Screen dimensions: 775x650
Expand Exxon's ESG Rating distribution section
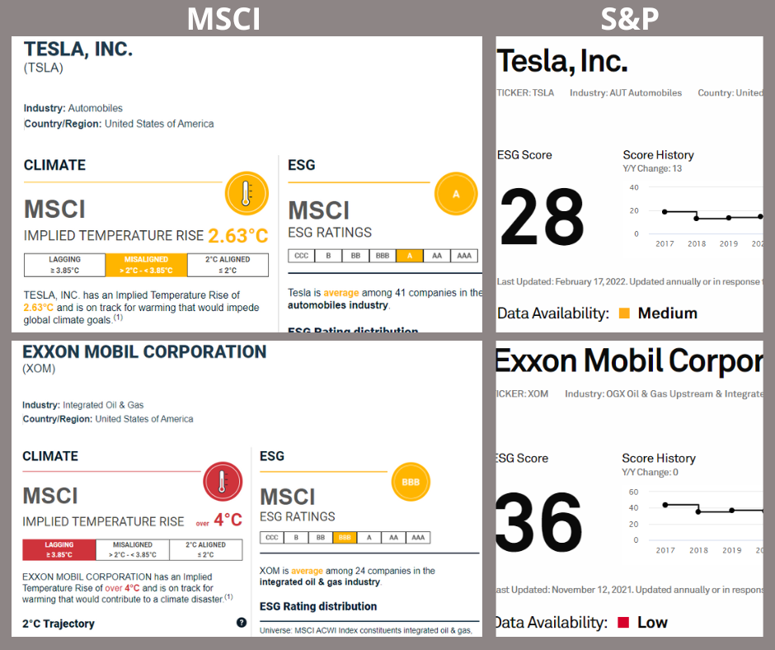tap(318, 606)
